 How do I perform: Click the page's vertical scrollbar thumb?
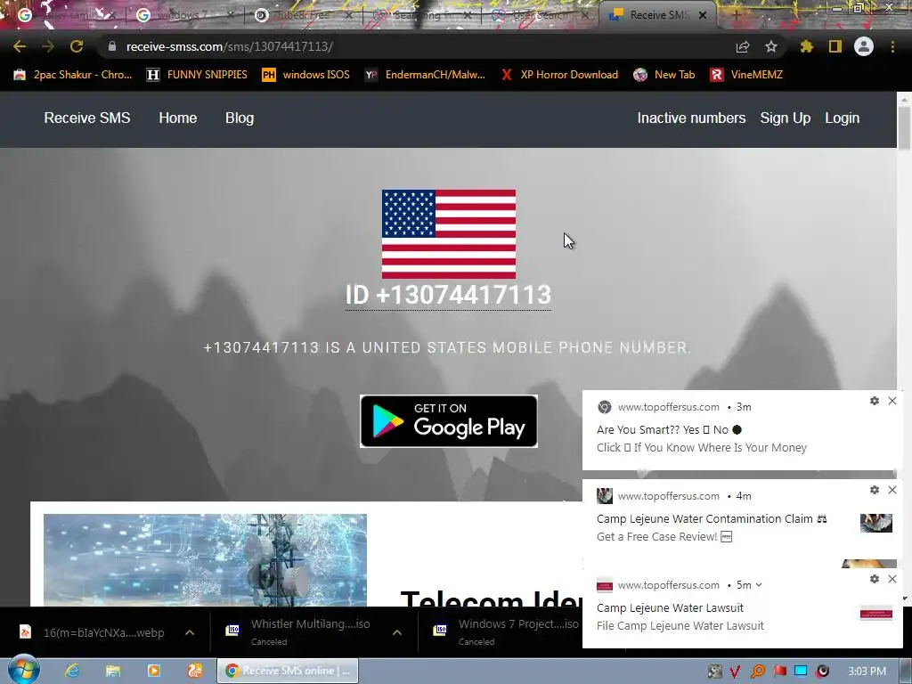tap(905, 128)
